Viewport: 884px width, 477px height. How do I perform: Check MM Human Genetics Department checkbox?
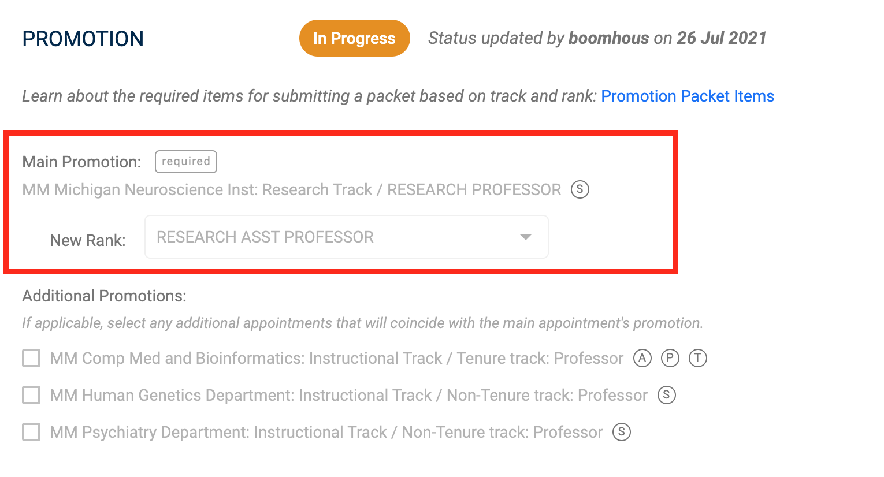pos(31,395)
